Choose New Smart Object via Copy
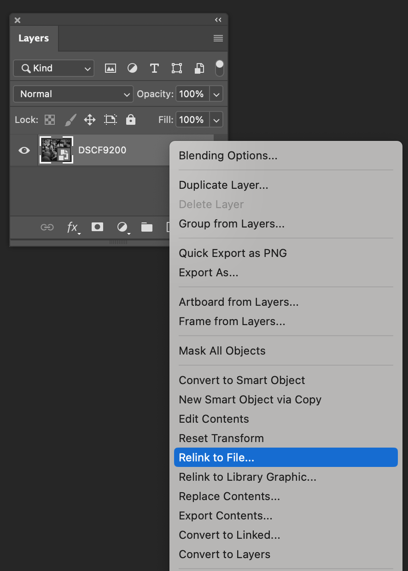The image size is (408, 571). pyautogui.click(x=286, y=400)
